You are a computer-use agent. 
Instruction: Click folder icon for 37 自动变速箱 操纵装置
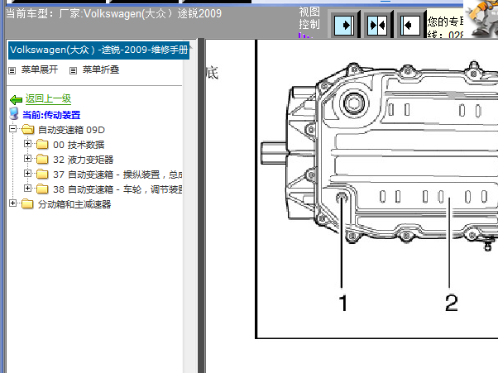coord(42,174)
